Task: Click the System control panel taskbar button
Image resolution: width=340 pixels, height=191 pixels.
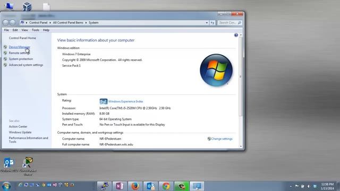Action: (197, 186)
